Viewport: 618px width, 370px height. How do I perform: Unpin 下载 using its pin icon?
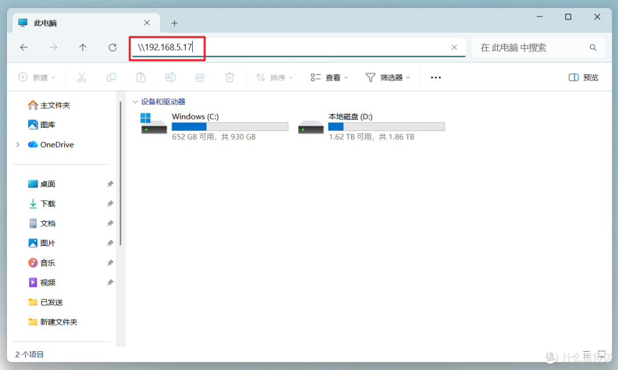[110, 204]
